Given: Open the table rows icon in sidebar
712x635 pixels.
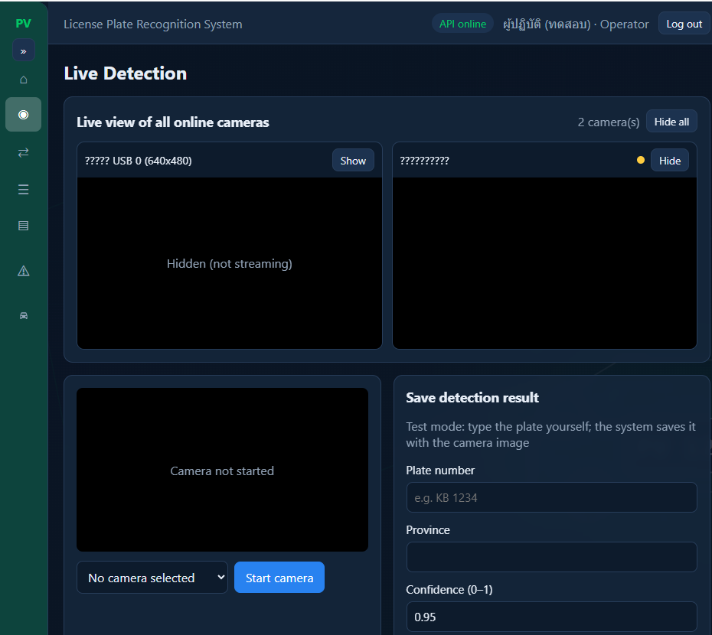Looking at the screenshot, I should (24, 226).
